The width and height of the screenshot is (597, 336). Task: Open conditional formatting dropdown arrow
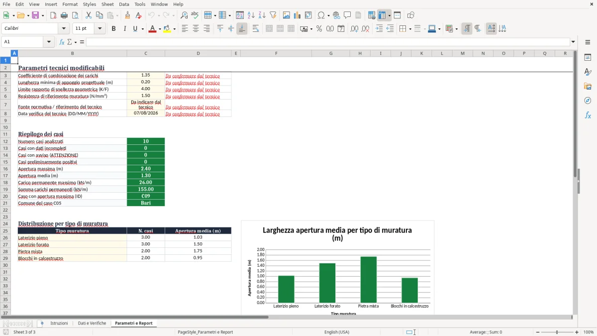[x=456, y=29]
